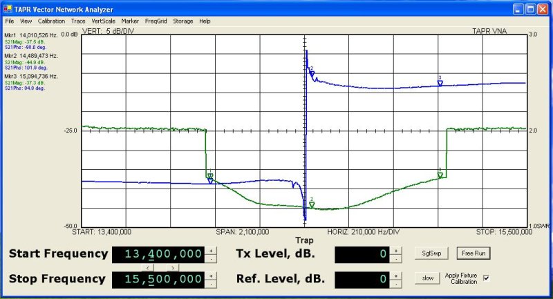The width and height of the screenshot is (553, 299).
Task: Click the Ref. Level value display
Action: (362, 280)
